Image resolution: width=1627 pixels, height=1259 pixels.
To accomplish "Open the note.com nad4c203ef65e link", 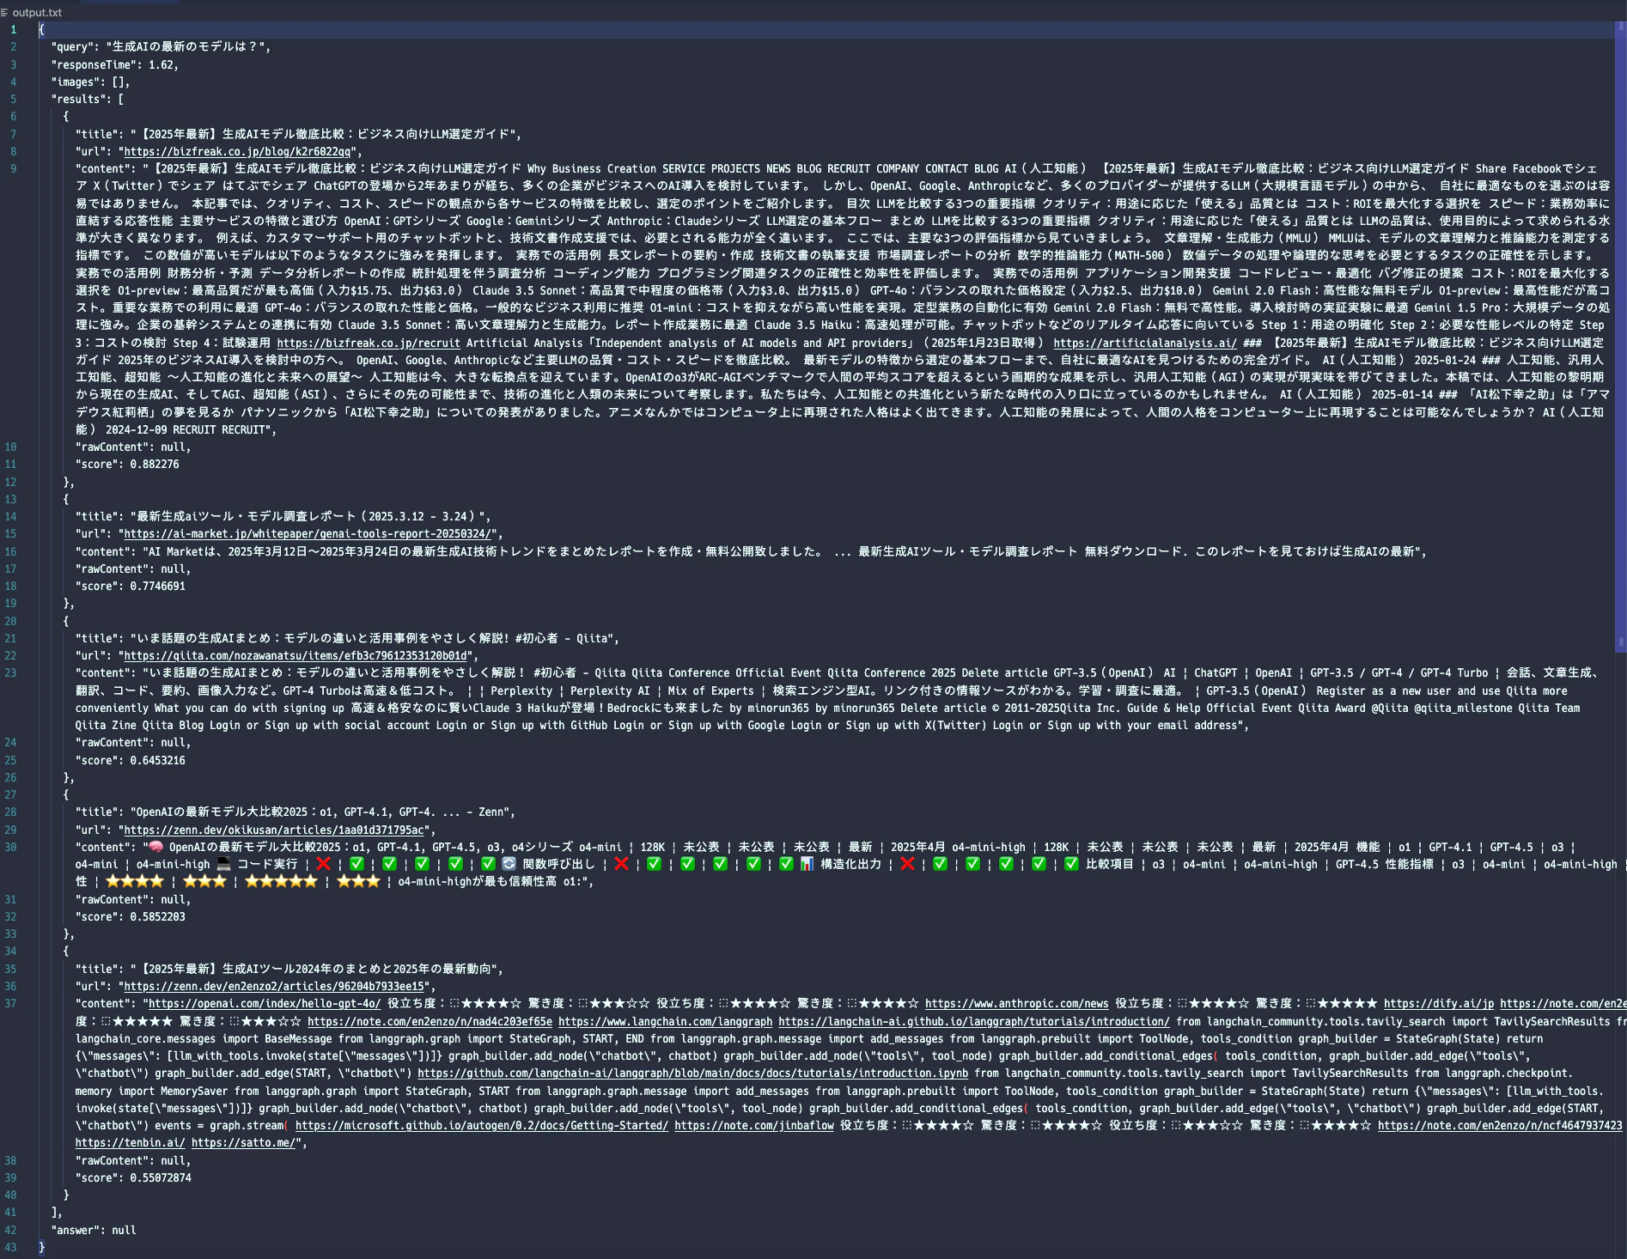I will tap(430, 1022).
